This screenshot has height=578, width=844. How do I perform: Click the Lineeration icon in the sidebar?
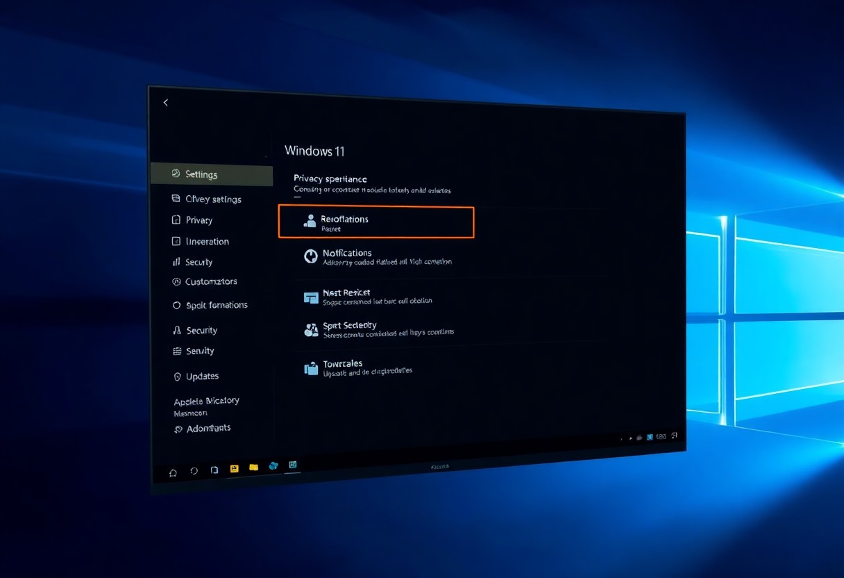176,241
